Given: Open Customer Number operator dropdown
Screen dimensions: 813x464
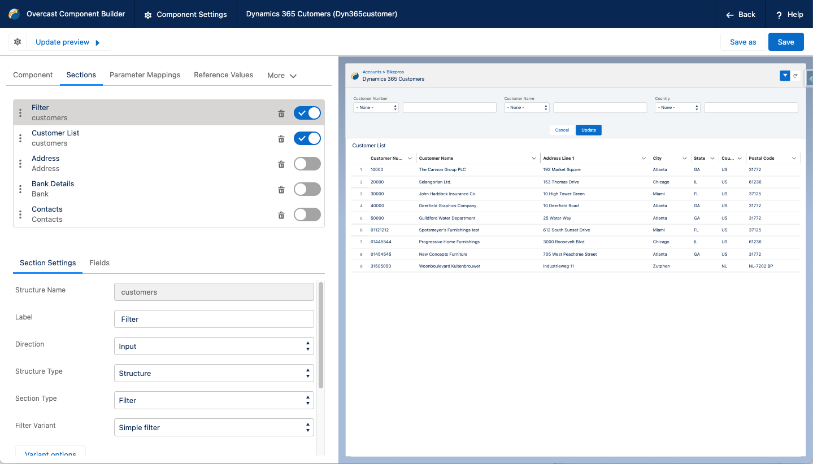Looking at the screenshot, I should tap(376, 107).
